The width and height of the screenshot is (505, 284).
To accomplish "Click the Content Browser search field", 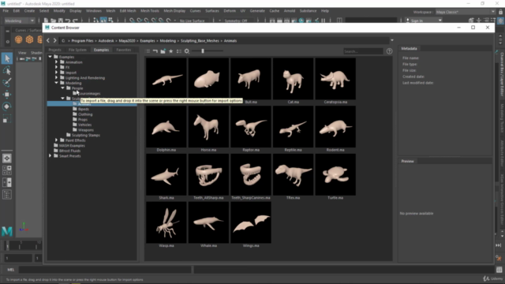I will pyautogui.click(x=363, y=51).
